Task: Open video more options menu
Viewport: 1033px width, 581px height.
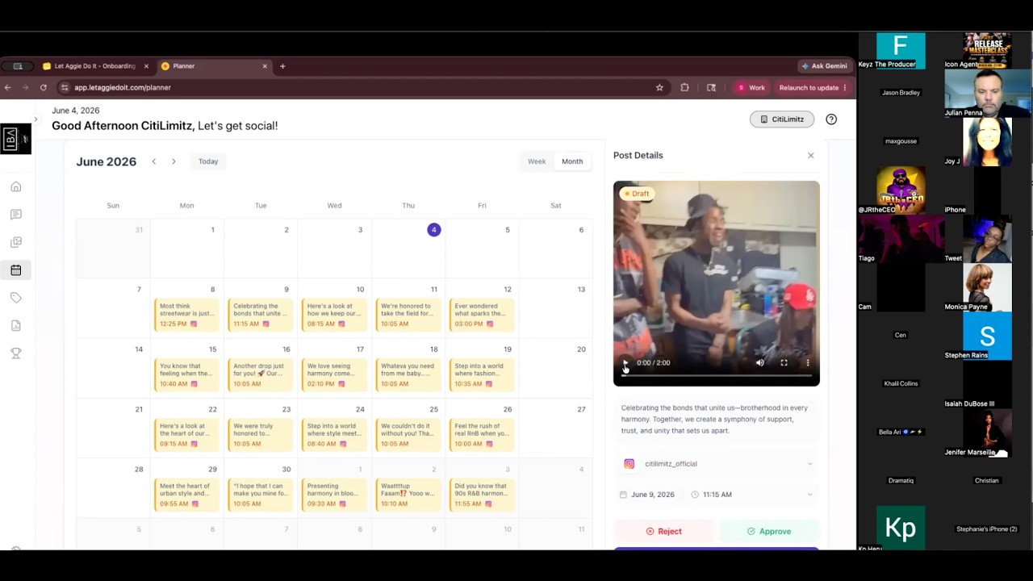Action: pyautogui.click(x=808, y=363)
